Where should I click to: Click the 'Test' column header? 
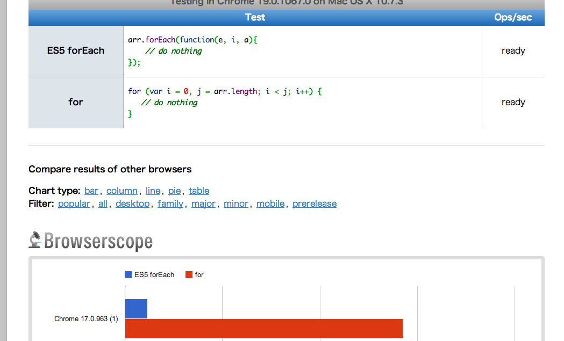(255, 17)
